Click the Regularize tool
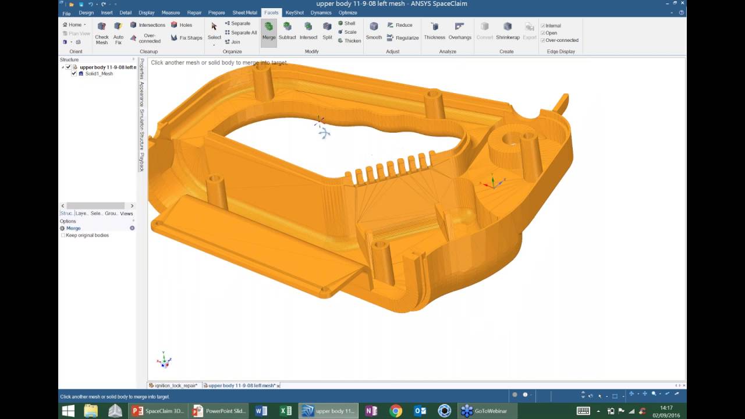Image resolution: width=745 pixels, height=419 pixels. (x=402, y=38)
